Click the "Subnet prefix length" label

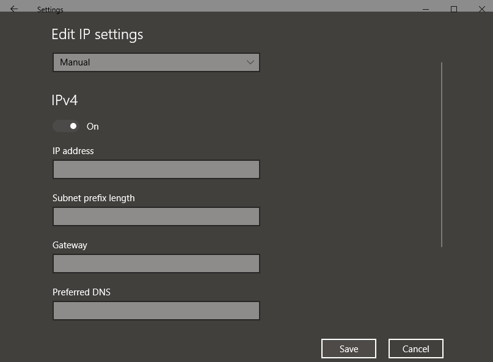[93, 198]
